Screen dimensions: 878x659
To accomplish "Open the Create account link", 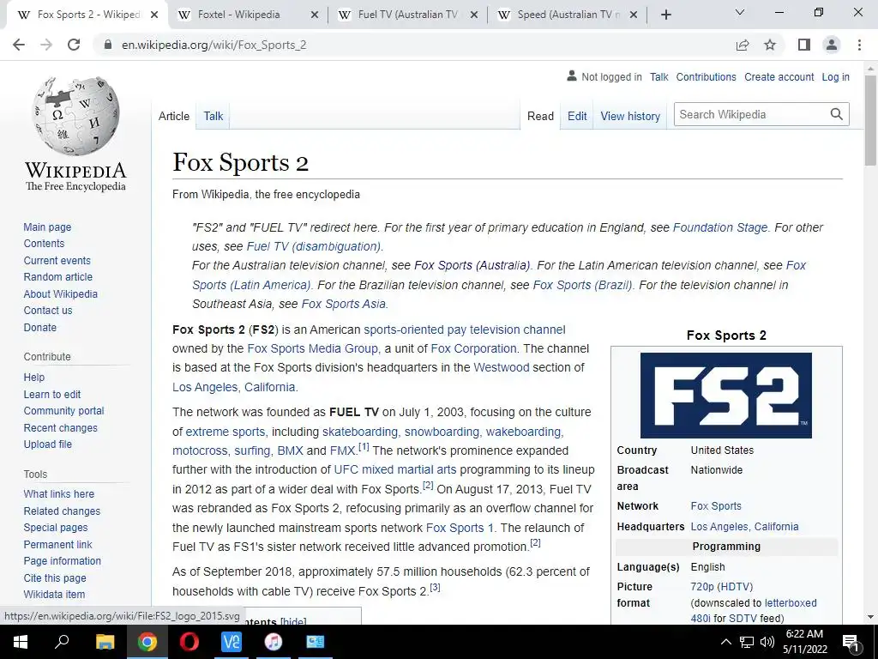I will [779, 76].
